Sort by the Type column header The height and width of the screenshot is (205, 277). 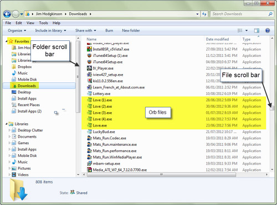click(x=247, y=39)
